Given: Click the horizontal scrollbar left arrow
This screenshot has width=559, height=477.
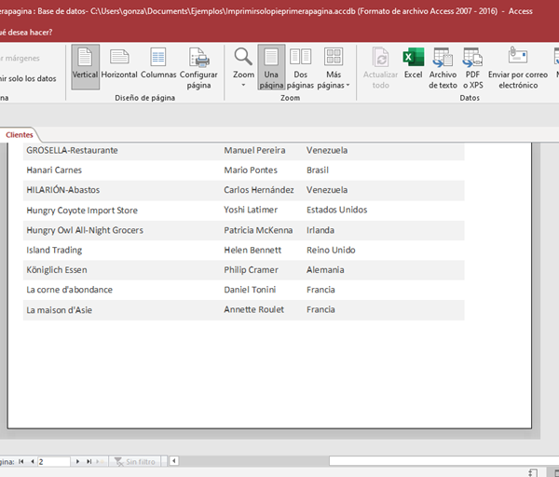Looking at the screenshot, I should (x=173, y=461).
